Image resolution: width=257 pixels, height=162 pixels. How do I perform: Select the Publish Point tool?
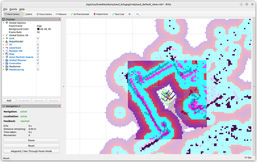(x=101, y=14)
